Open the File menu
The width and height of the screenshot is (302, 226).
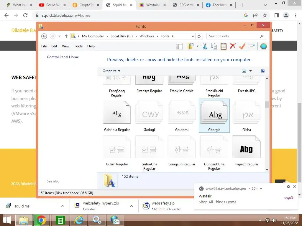click(x=44, y=46)
